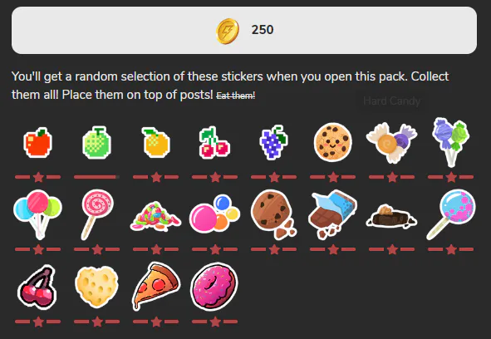The height and width of the screenshot is (339, 491).
Task: Click the chocolate bar sticker
Action: point(333,214)
